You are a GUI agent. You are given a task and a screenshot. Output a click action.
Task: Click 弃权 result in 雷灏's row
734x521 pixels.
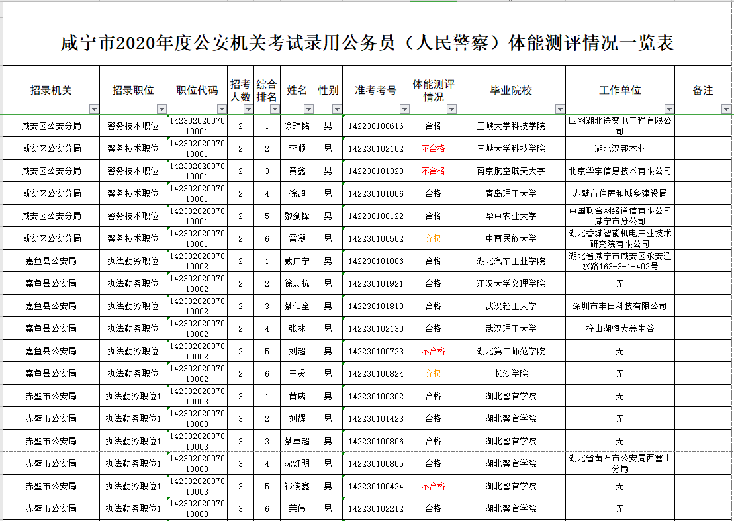pos(434,238)
